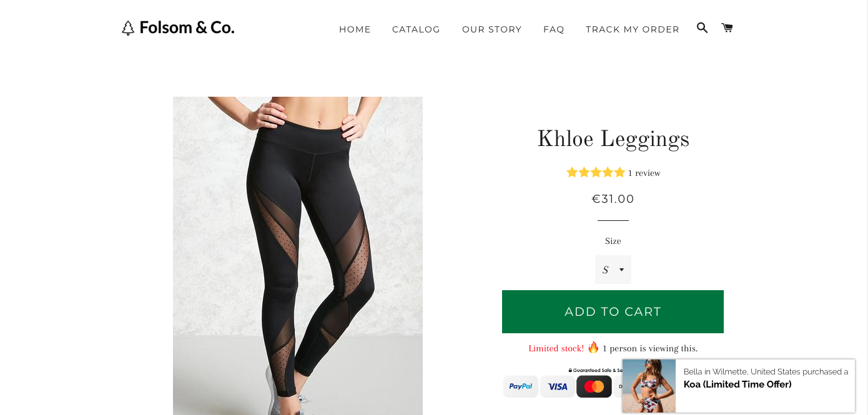
Task: Click the bikini thumbnail in purchase popup
Action: pos(649,386)
